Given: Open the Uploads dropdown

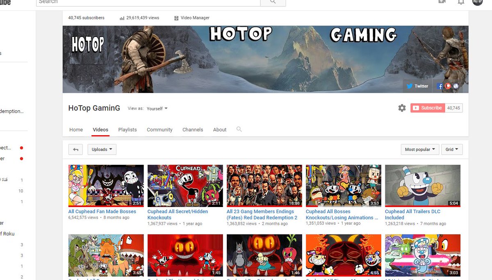Looking at the screenshot, I should [x=102, y=150].
